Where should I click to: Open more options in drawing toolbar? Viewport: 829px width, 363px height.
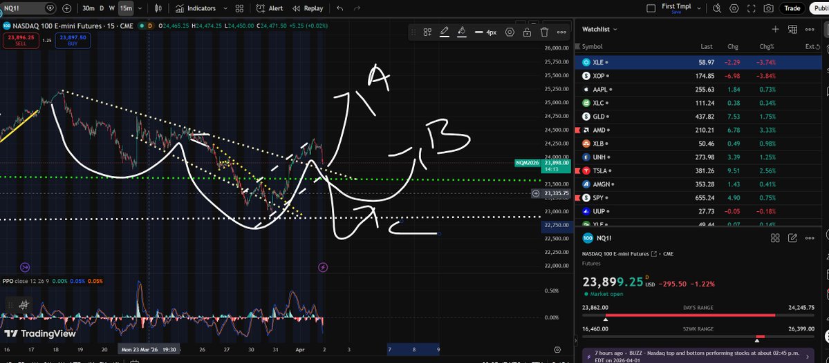pyautogui.click(x=561, y=32)
